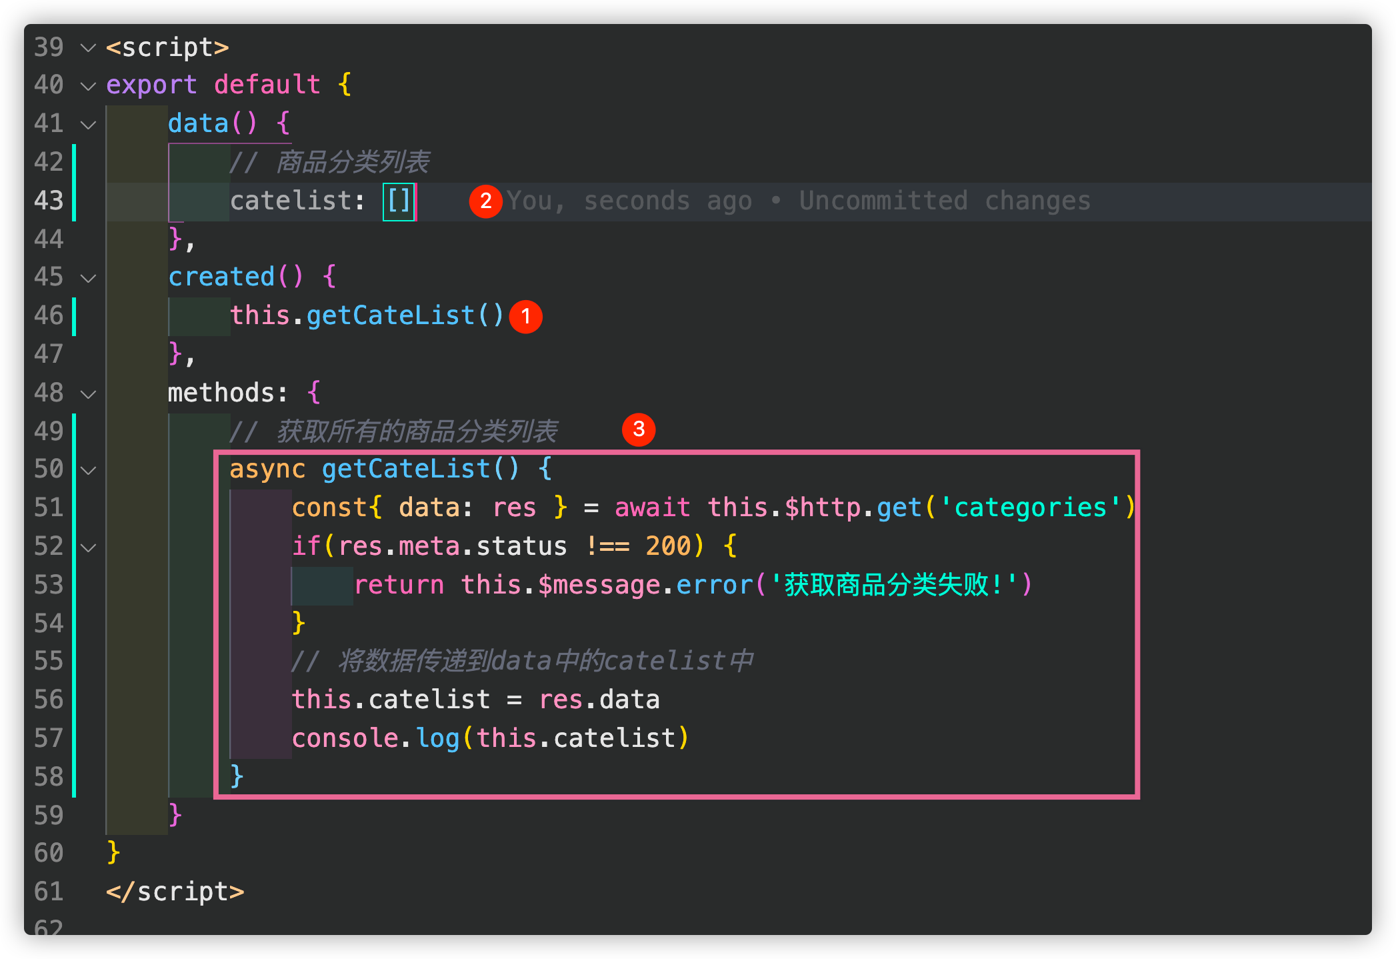The height and width of the screenshot is (959, 1396).
Task: Click 'methods:' on line 48
Action: tap(228, 393)
